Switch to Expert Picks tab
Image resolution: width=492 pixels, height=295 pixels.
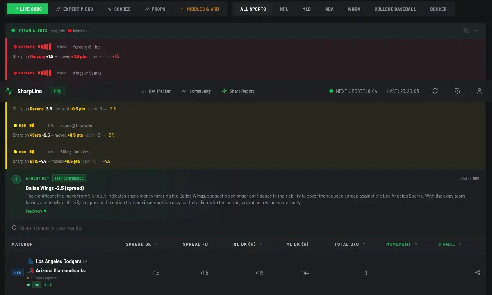point(74,9)
